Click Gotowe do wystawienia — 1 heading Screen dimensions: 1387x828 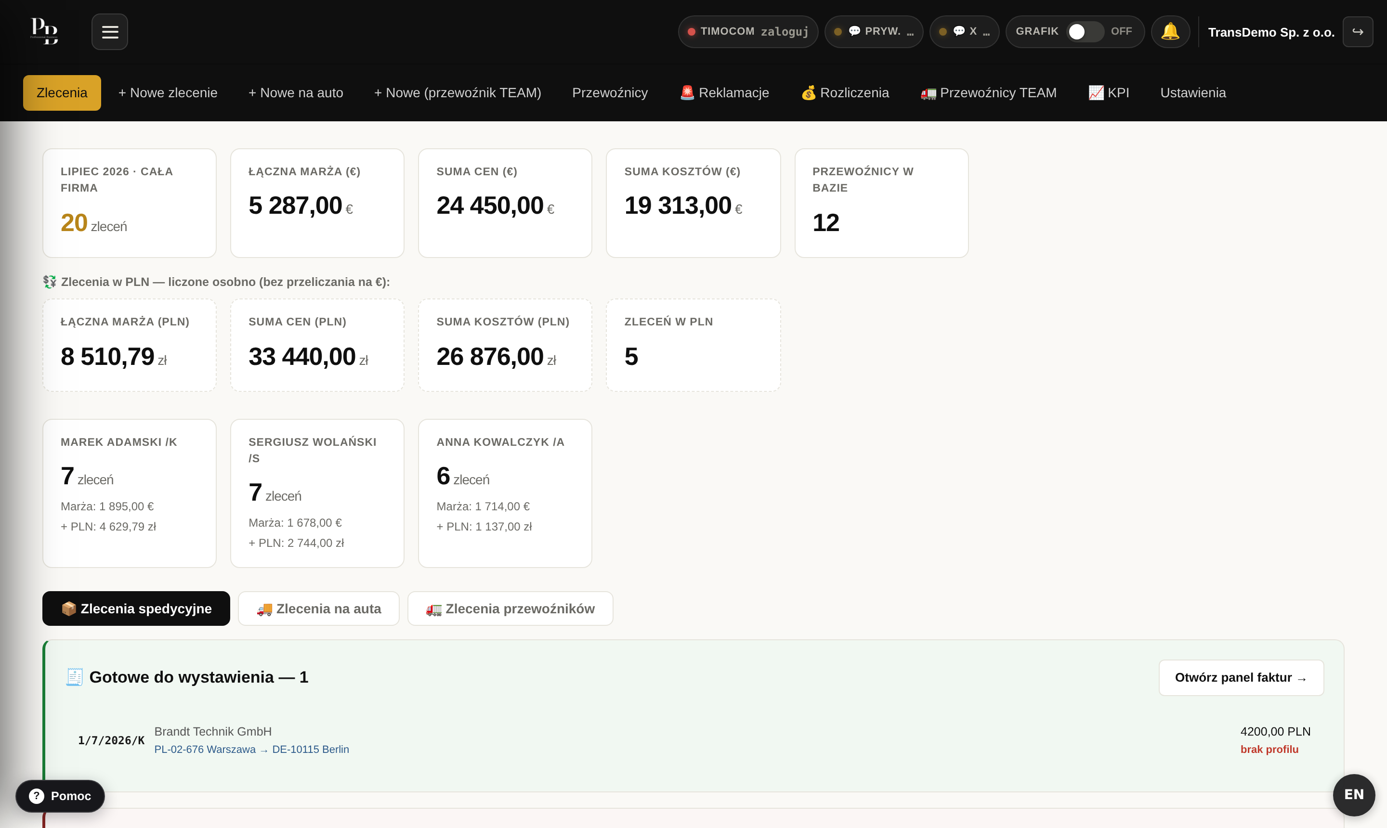[x=199, y=677]
